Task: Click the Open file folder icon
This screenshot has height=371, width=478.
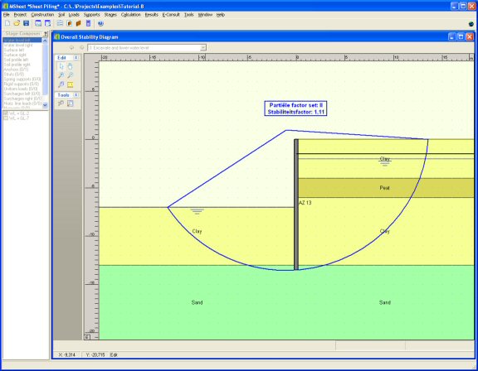Action: click(17, 23)
